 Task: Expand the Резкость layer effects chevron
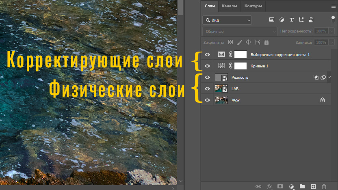(x=329, y=77)
